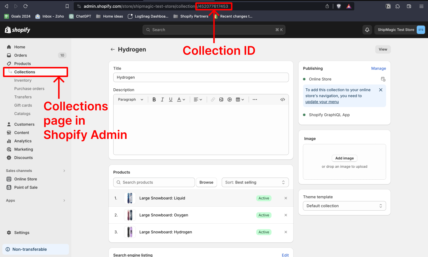
Task: Click the share icon in the address bar
Action: pyautogui.click(x=327, y=6)
